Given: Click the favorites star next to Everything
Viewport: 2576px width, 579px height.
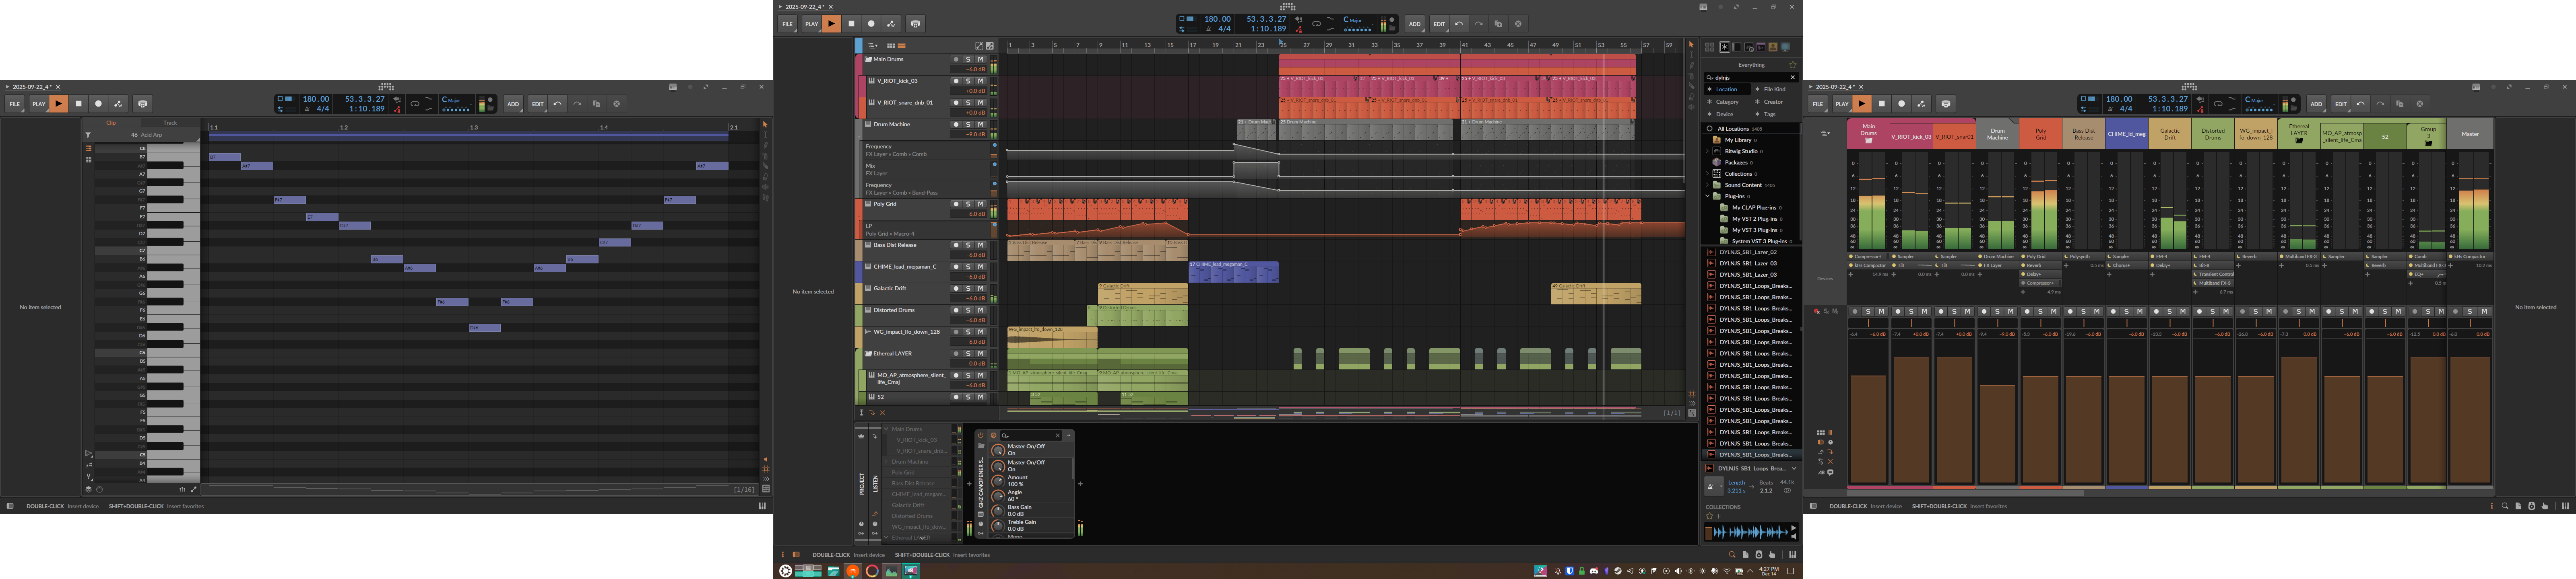Looking at the screenshot, I should click(1793, 65).
